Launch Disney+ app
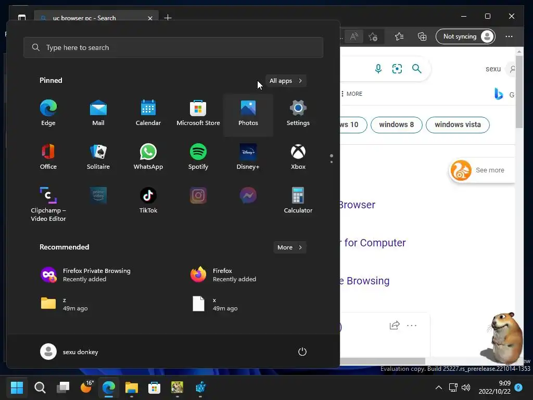Image resolution: width=533 pixels, height=400 pixels. pos(248,157)
